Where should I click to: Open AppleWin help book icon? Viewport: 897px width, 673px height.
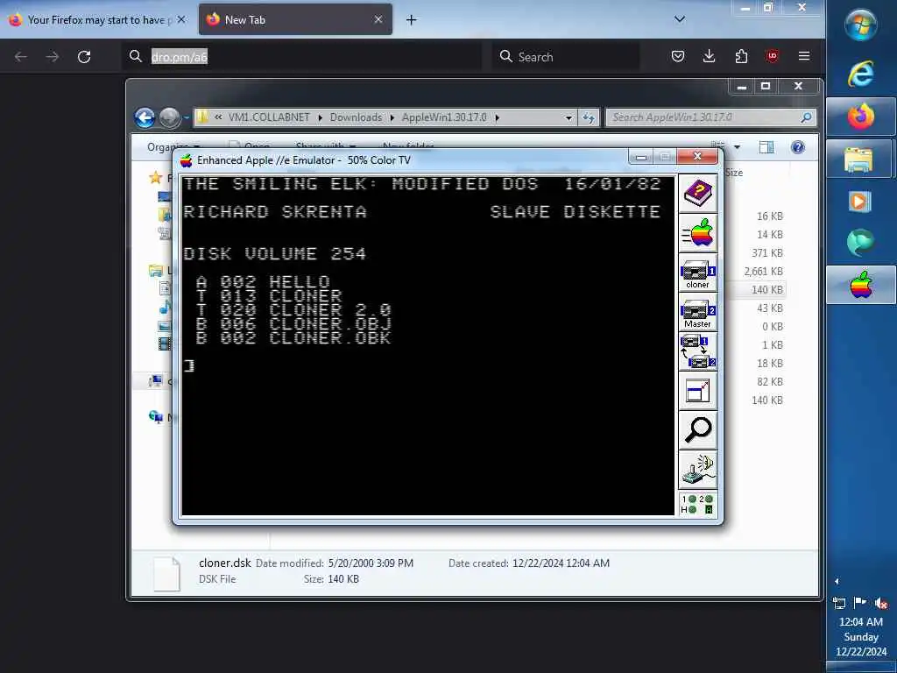coord(697,194)
